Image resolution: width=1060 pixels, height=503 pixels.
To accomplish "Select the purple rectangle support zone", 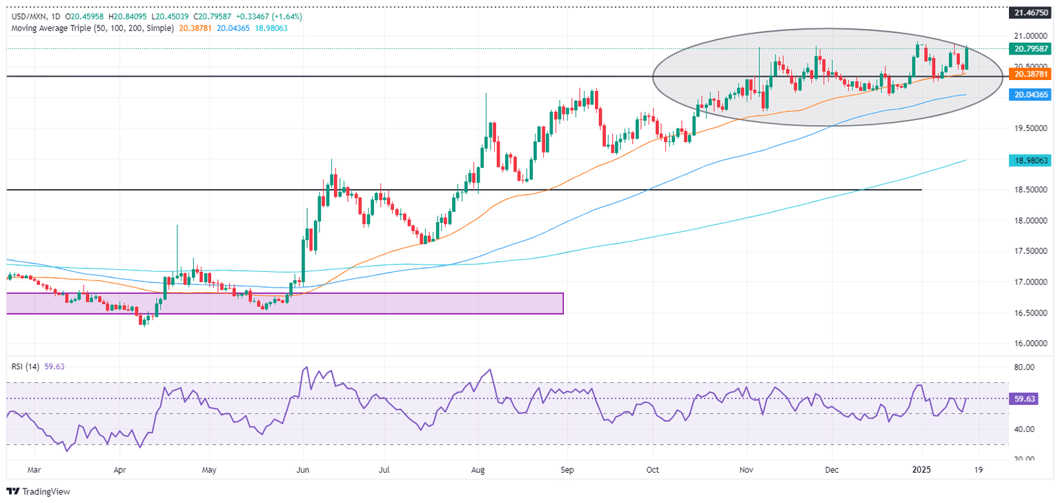I will point(284,304).
